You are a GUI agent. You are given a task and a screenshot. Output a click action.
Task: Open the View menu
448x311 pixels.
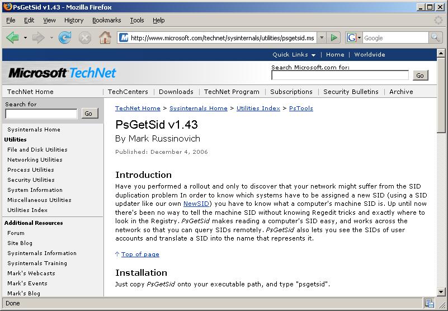click(x=49, y=20)
